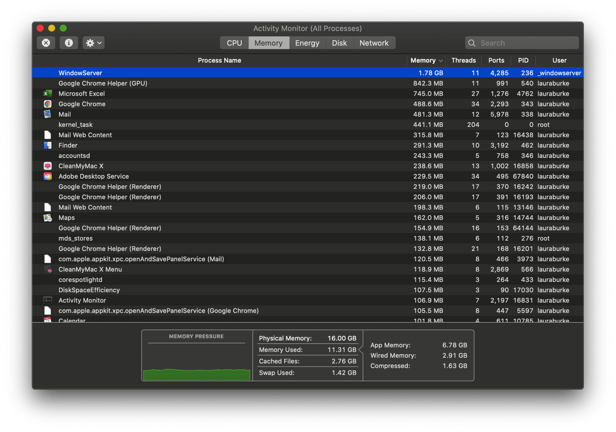Select Chrome Helper (Renderer) using 132.8 MB

tap(308, 249)
